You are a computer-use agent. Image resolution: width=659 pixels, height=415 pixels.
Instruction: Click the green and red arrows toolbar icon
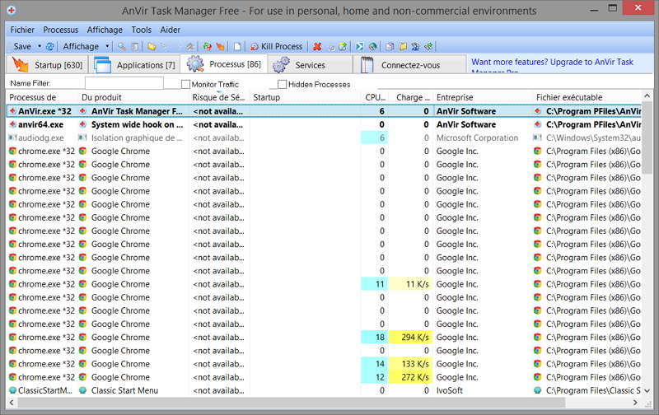coord(208,47)
